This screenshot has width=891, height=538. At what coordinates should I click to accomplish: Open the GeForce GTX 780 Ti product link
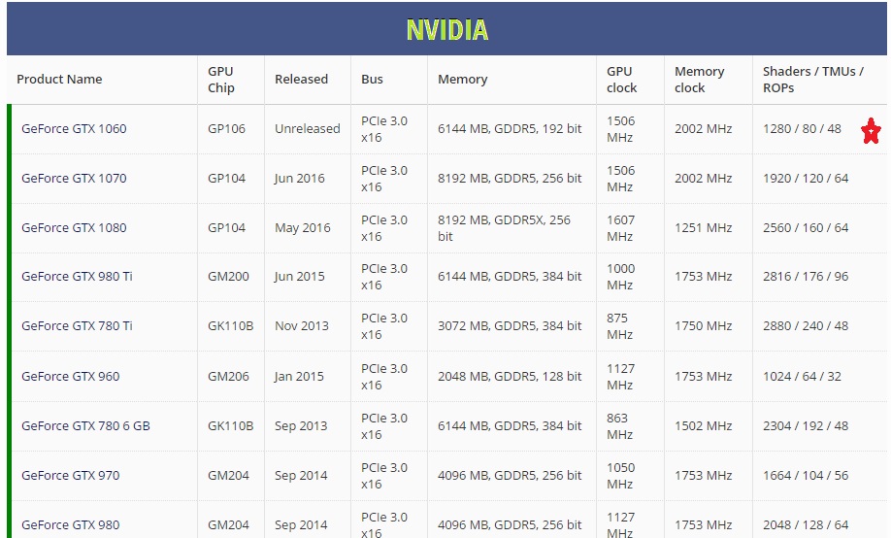coord(77,326)
